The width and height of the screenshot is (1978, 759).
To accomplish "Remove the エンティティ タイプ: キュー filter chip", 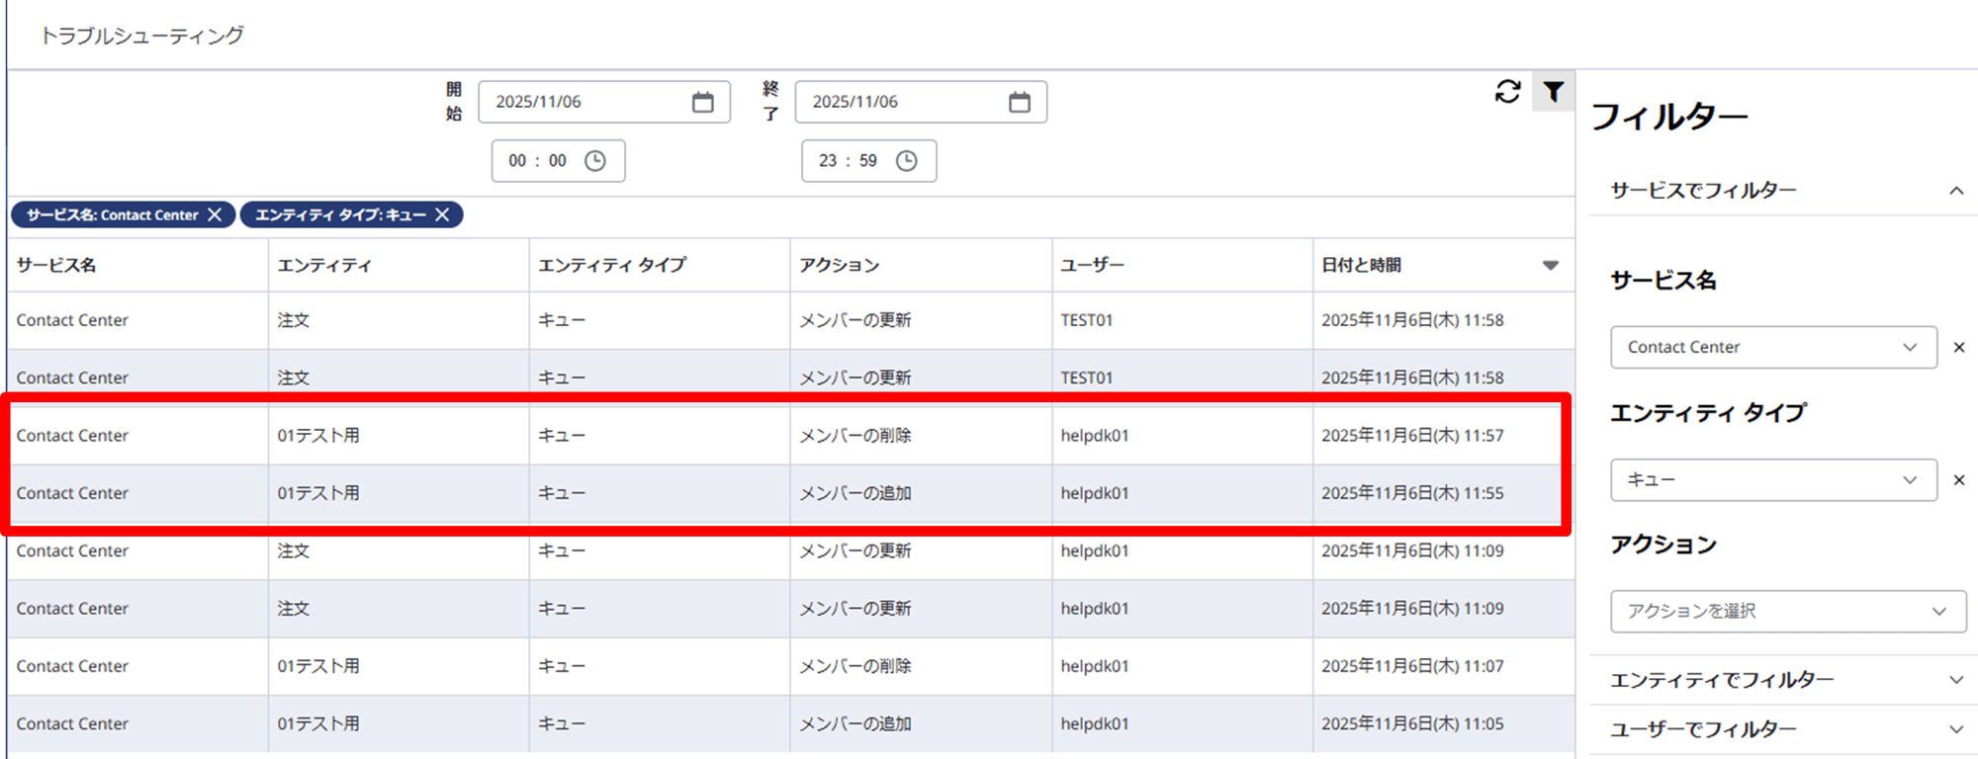I will (442, 214).
